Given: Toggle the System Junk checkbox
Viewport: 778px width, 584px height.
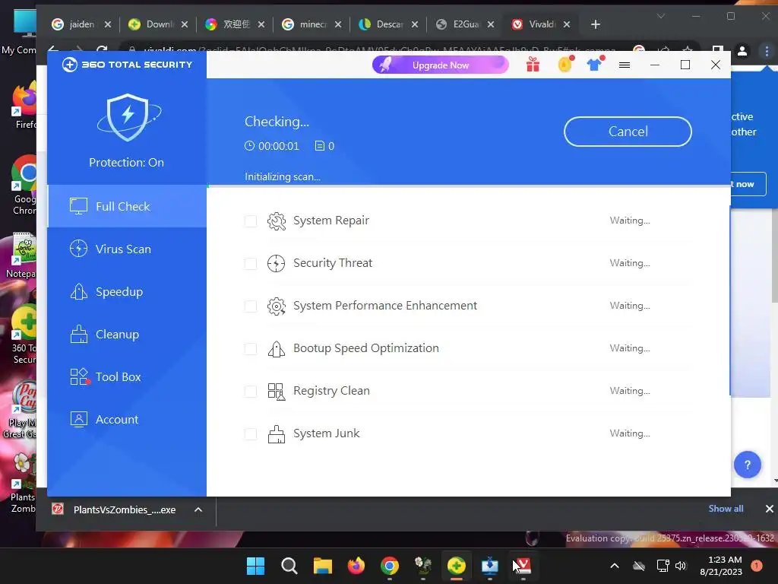Looking at the screenshot, I should point(251,434).
